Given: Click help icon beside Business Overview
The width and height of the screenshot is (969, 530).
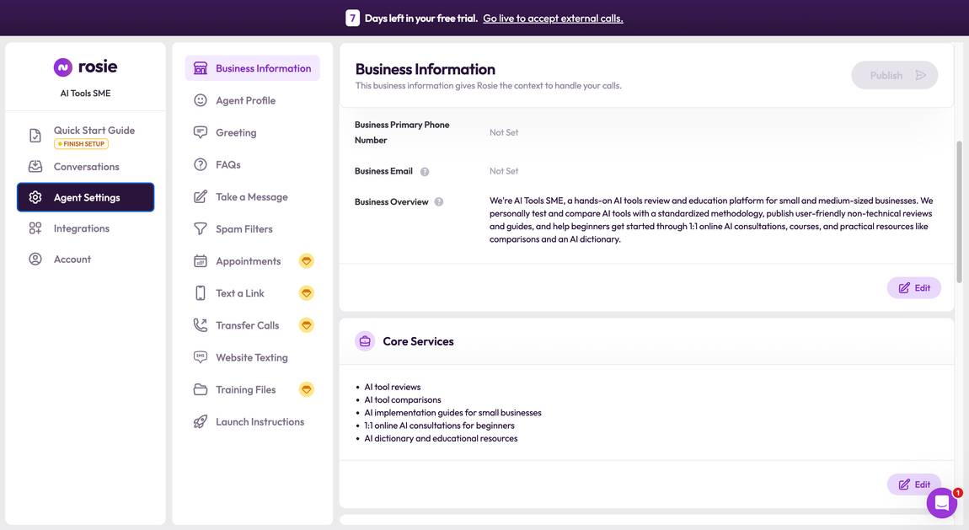Looking at the screenshot, I should click(x=439, y=202).
